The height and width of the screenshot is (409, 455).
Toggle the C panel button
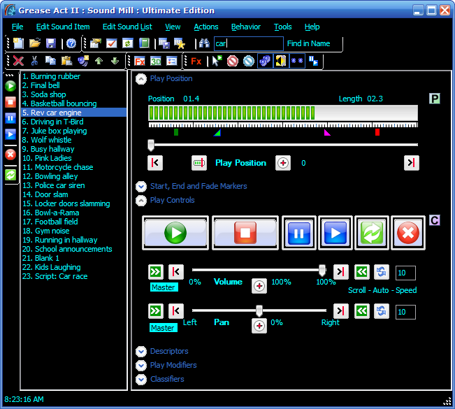tap(435, 220)
